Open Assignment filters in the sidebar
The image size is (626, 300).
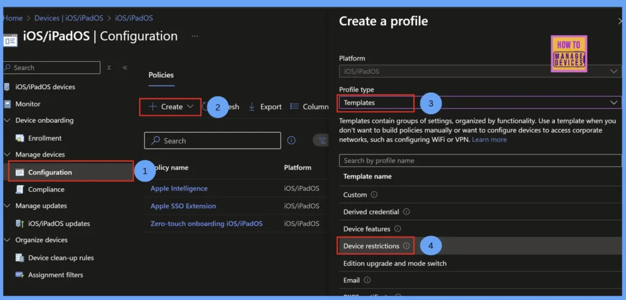pyautogui.click(x=56, y=275)
